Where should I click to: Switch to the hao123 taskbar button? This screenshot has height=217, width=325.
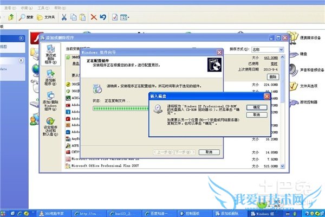125,214
